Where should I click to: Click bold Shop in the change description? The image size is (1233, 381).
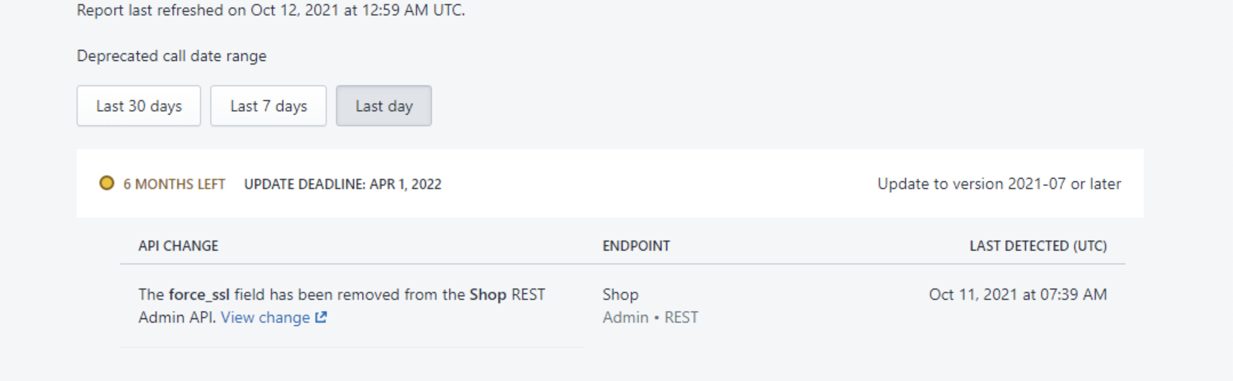tap(488, 295)
